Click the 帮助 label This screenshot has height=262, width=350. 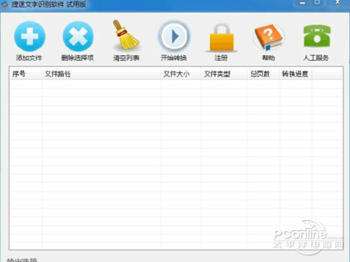(x=268, y=57)
